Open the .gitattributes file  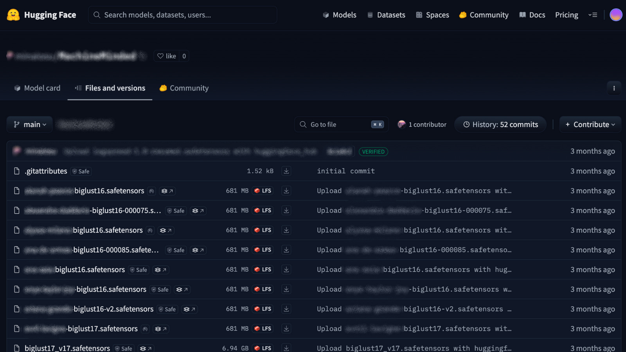click(46, 171)
